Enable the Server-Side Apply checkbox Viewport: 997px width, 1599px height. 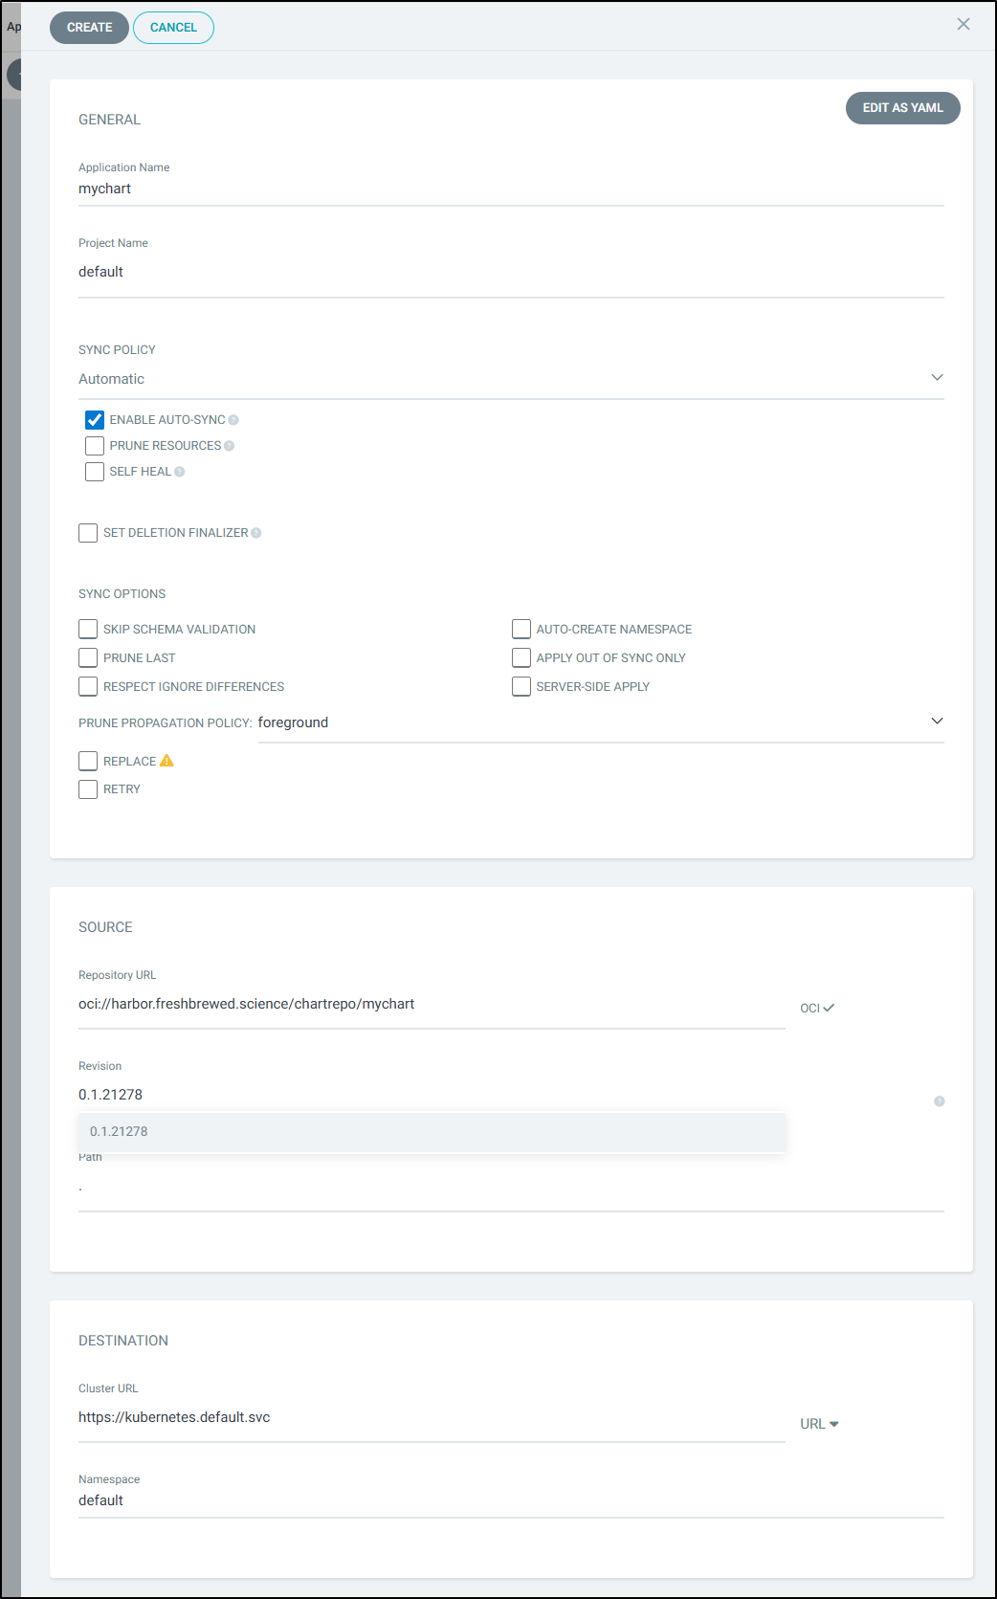(521, 686)
